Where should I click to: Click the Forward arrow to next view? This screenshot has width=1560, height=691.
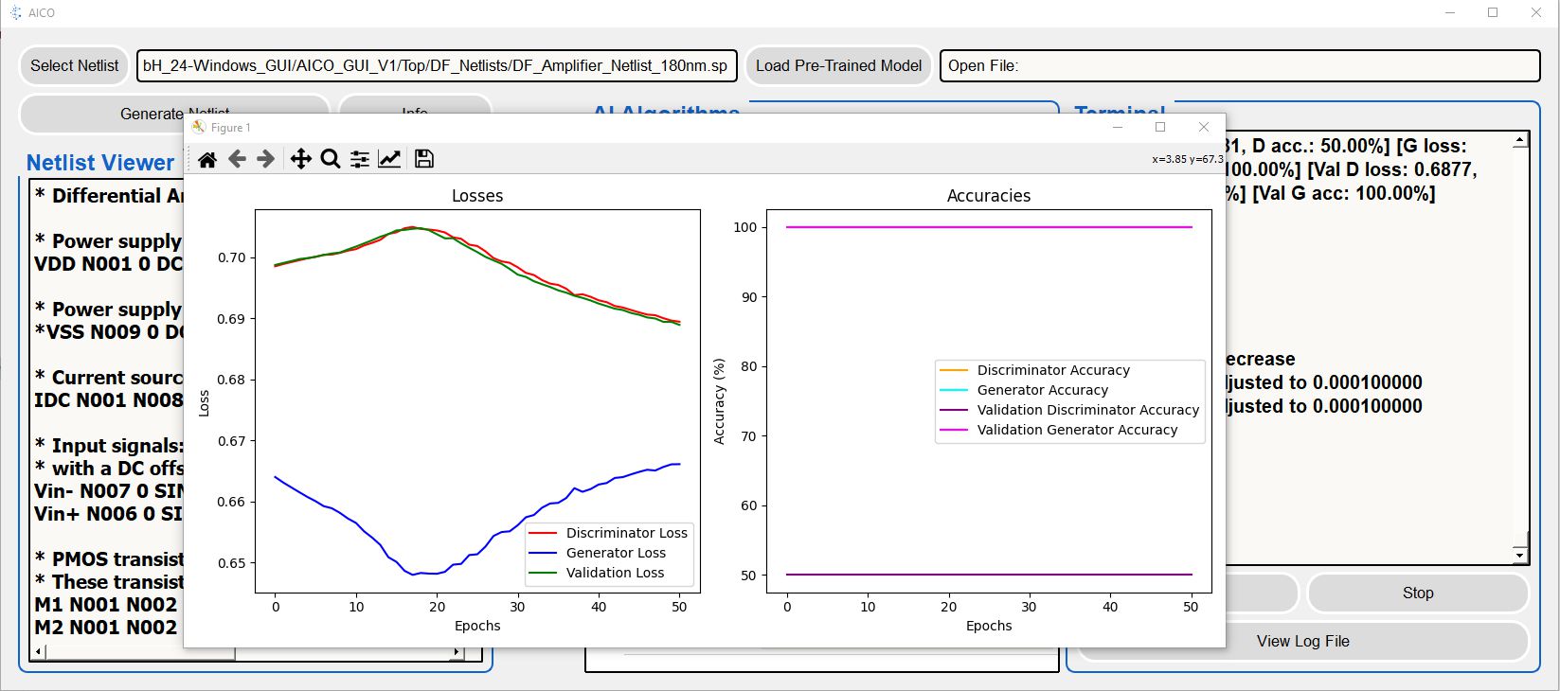tap(266, 159)
